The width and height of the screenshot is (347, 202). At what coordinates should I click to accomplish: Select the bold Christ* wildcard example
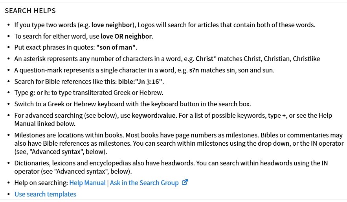[206, 59]
